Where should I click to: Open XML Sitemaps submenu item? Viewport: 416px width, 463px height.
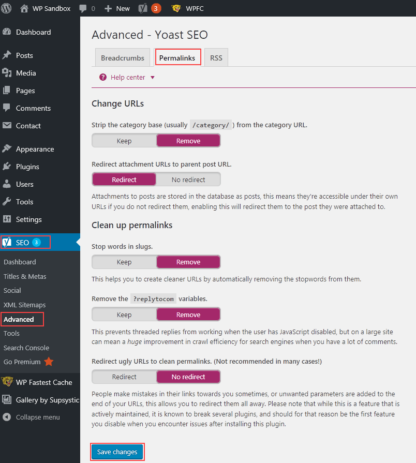point(24,305)
